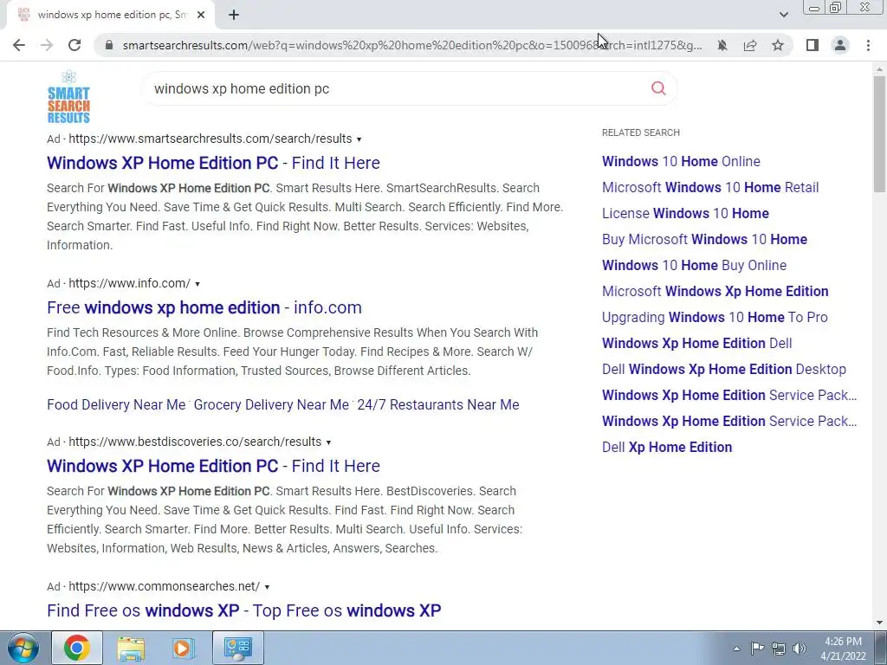This screenshot has width=887, height=665.
Task: Open a new tab with the plus button
Action: pos(234,16)
